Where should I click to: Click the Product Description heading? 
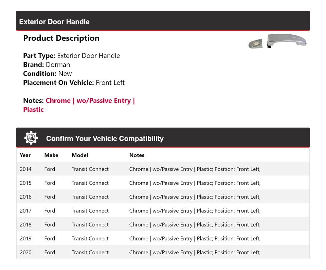(61, 38)
